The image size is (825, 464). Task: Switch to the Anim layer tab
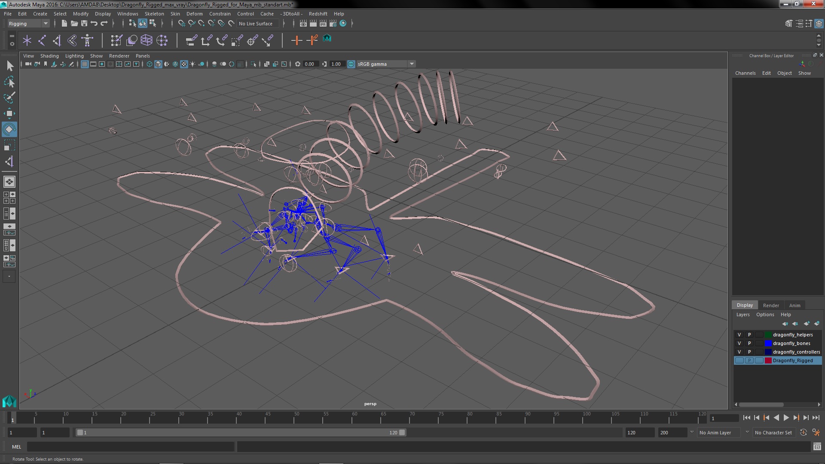(794, 305)
